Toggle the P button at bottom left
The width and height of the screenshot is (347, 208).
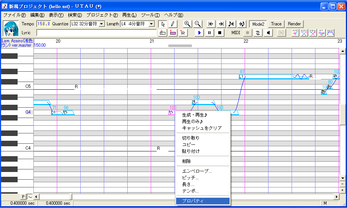[23, 197]
